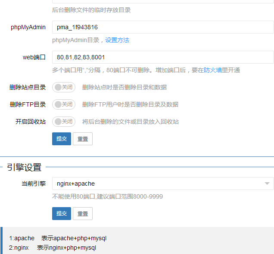The width and height of the screenshot is (274, 254).
Task: Click 重置 button below the 开启回收站 toggle
Action: [83, 139]
